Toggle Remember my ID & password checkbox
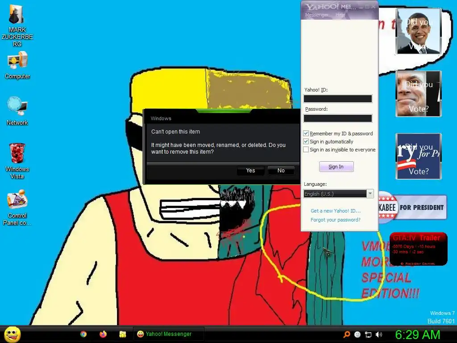Image resolution: width=457 pixels, height=343 pixels. (x=306, y=133)
